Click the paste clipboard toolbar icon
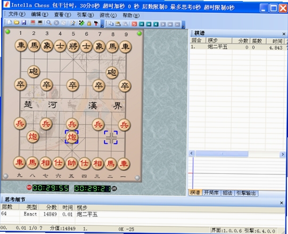Screen dimensions: 288x234 click(x=118, y=24)
